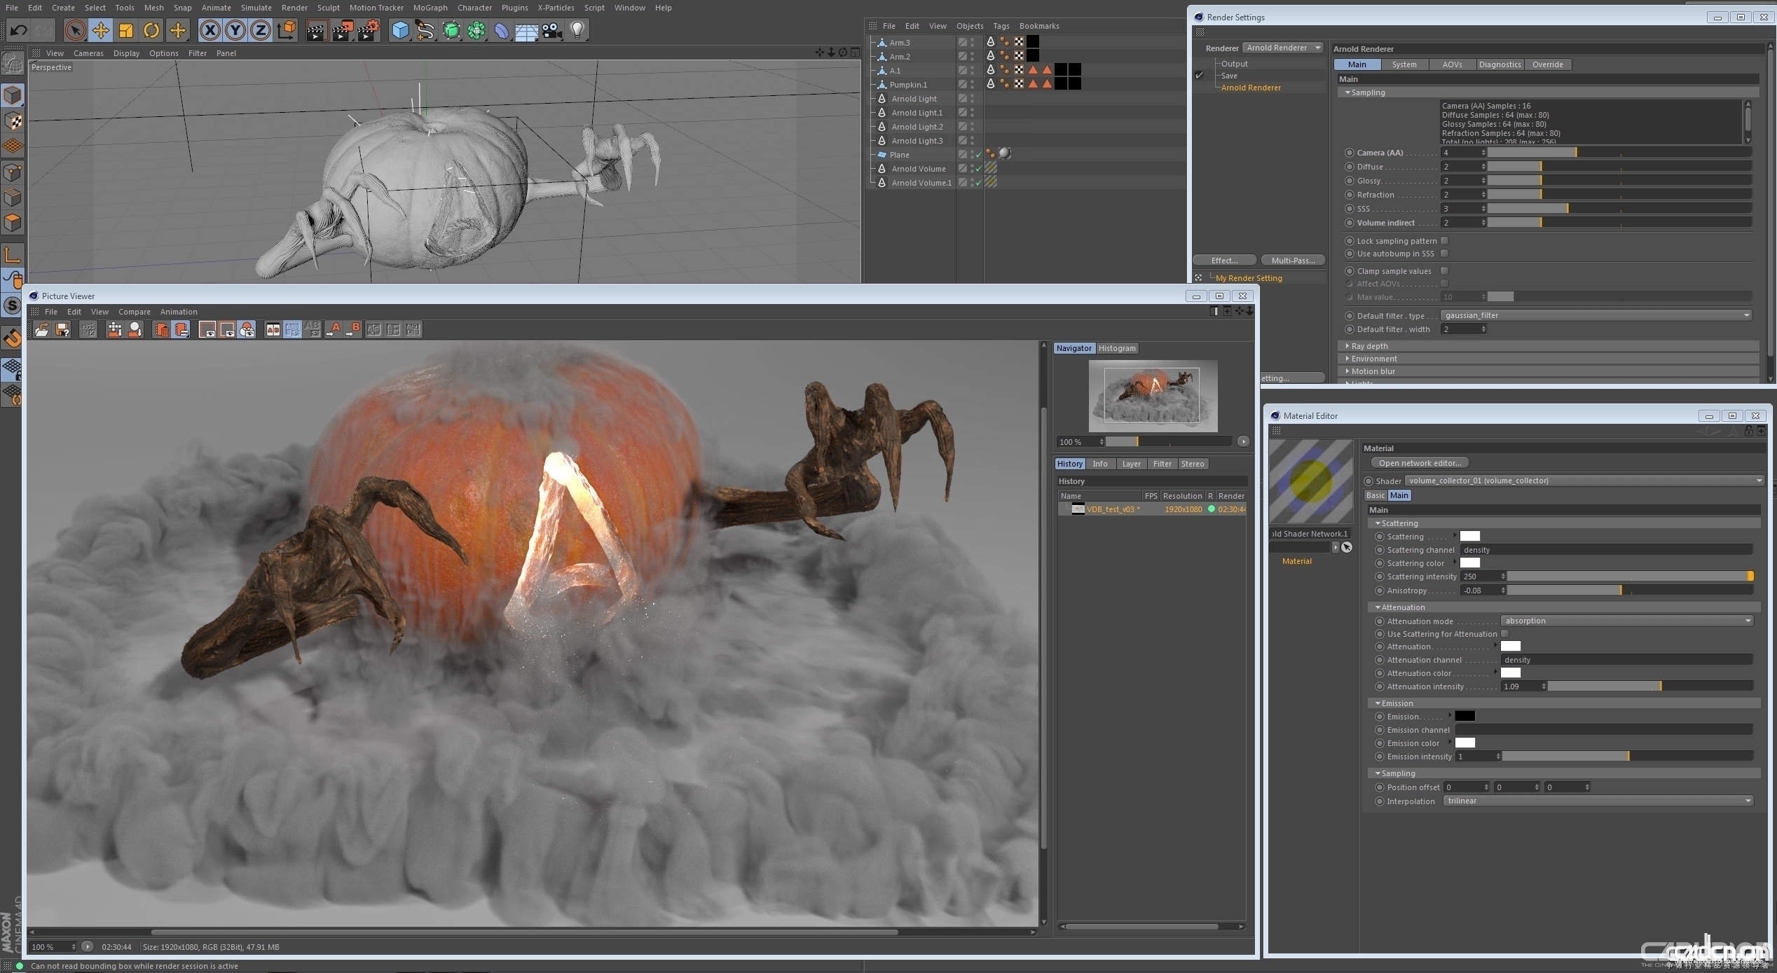
Task: Toggle Use autobump in SSS checkbox
Action: (x=1444, y=254)
